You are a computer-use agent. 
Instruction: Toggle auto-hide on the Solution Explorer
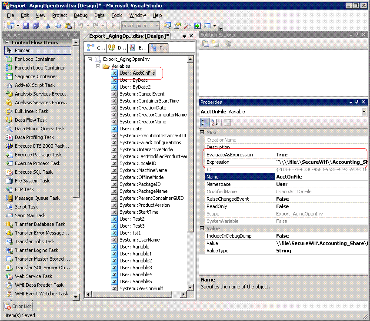click(x=357, y=35)
